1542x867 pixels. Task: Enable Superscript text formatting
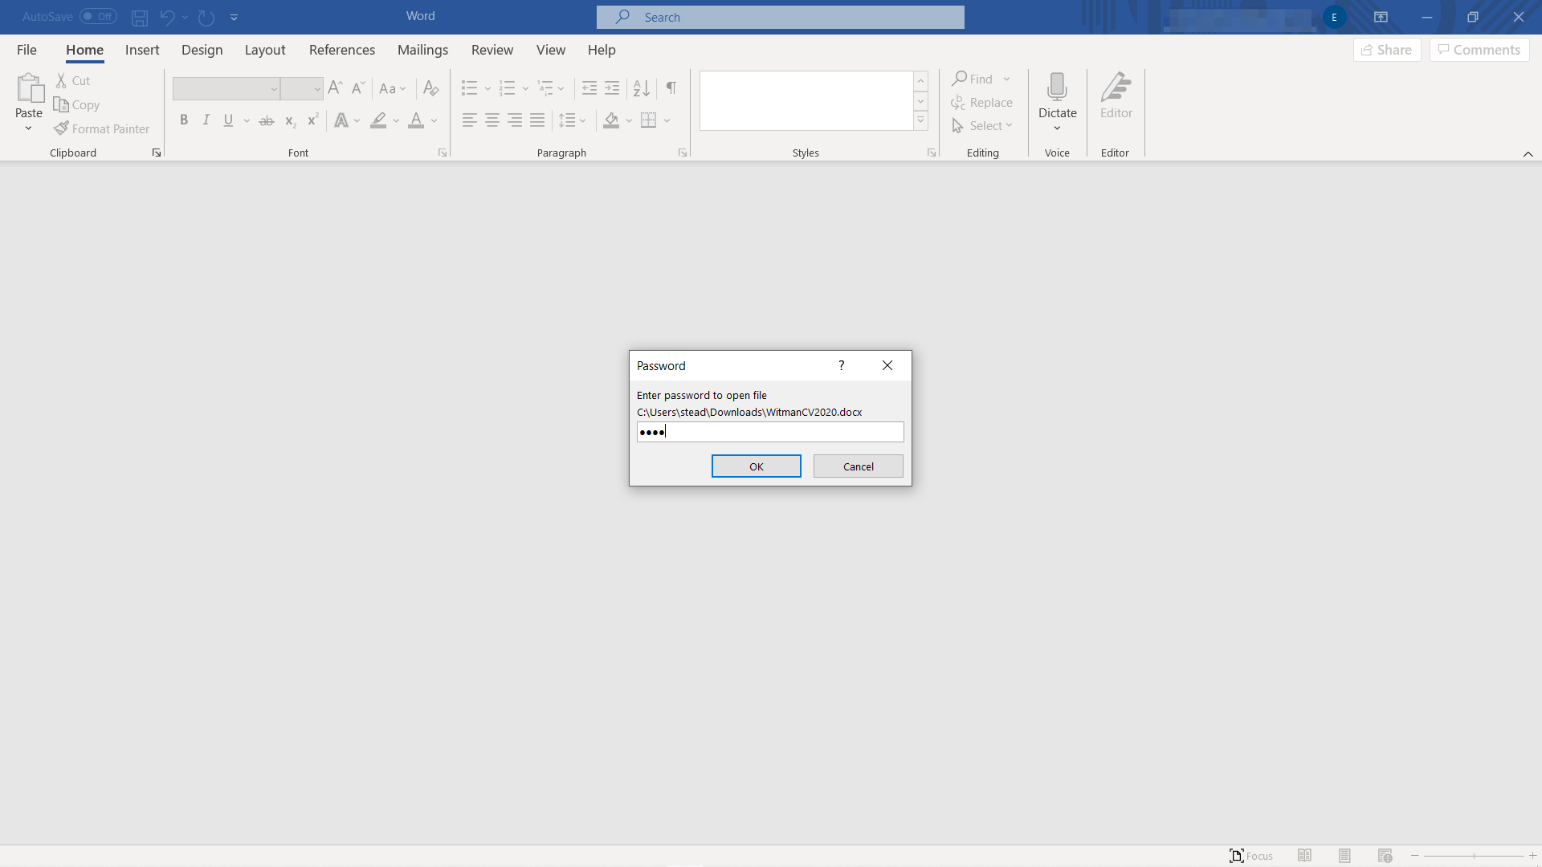312,120
